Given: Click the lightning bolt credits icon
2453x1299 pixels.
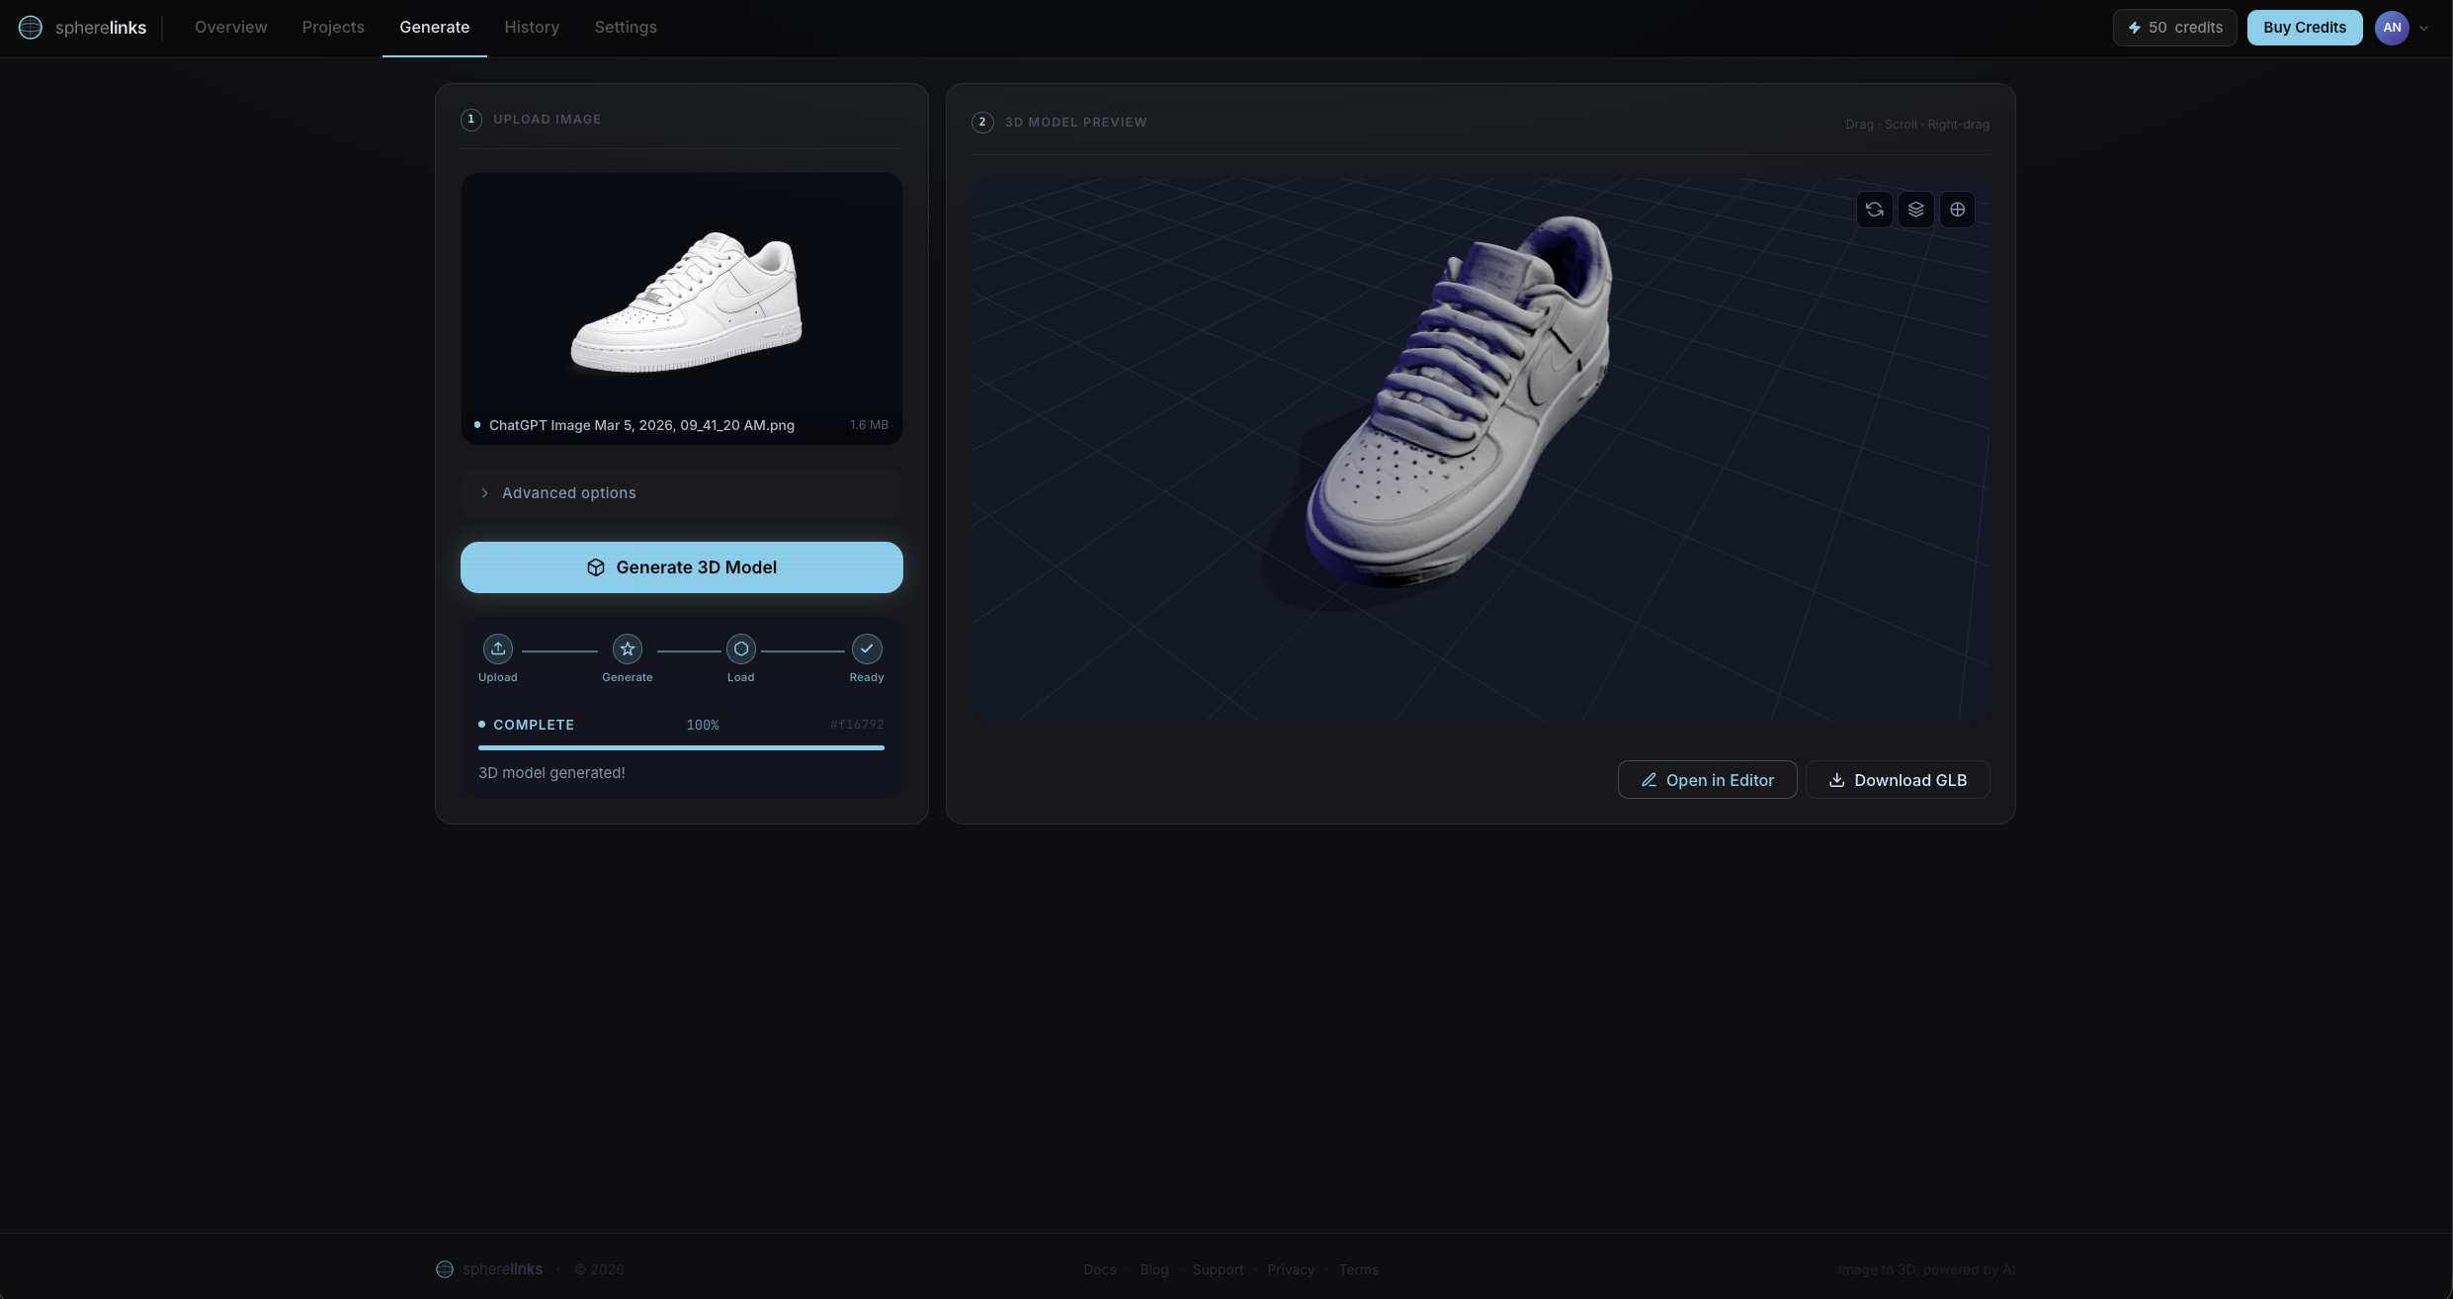Looking at the screenshot, I should (2135, 27).
